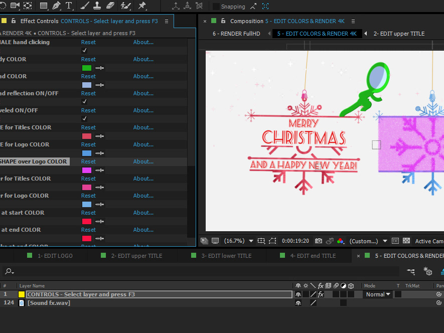Click the timeline search field

(201, 271)
